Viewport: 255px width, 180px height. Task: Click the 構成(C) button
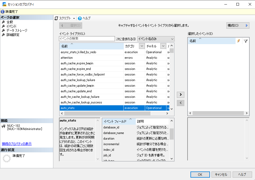pos(238,26)
